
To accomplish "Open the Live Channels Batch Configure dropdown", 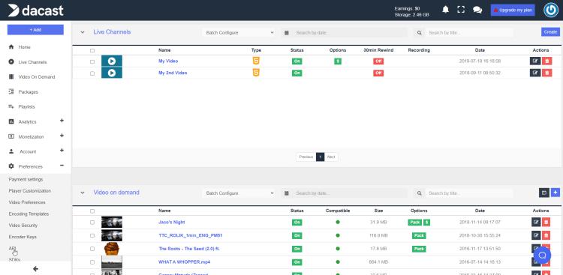I will (239, 33).
